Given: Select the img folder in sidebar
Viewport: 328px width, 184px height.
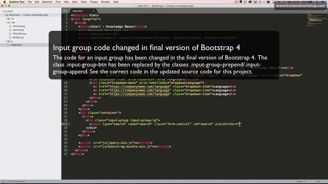Looking at the screenshot, I should point(13,22).
